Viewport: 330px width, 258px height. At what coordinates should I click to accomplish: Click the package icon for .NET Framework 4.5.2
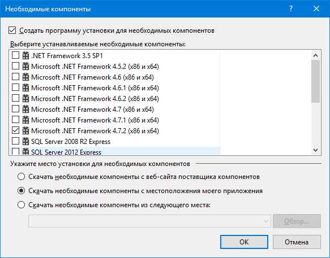25,66
